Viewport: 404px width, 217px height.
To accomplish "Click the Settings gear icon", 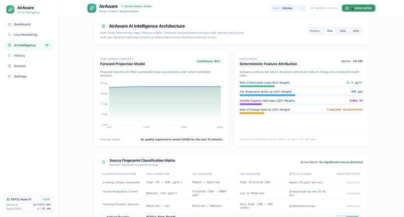I will [10, 76].
